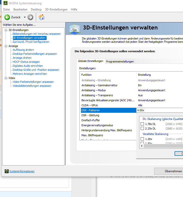Click the NVIDIA title bar logo icon
Image resolution: width=183 pixels, height=197 pixels.
(5, 3)
